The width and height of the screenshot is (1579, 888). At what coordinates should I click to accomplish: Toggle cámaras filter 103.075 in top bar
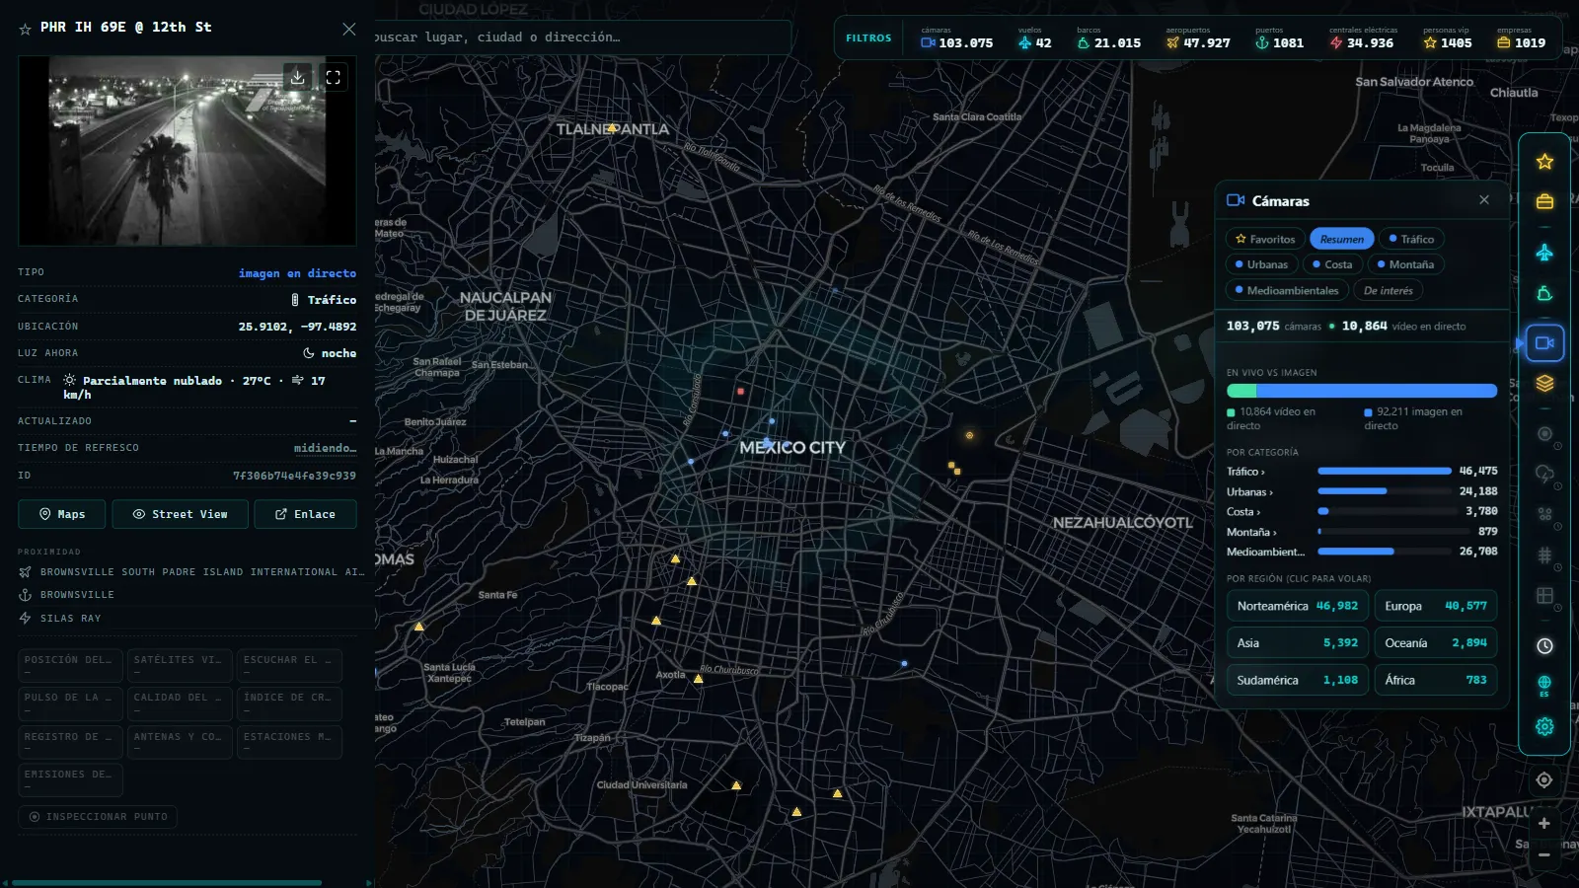(x=956, y=38)
